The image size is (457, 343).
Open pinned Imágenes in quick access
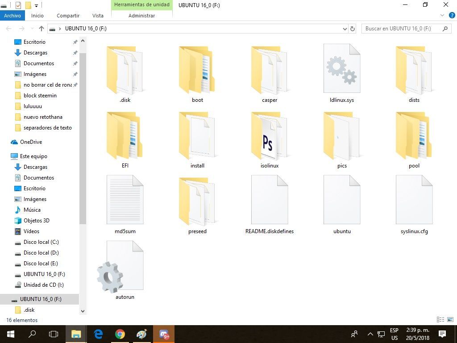point(35,74)
